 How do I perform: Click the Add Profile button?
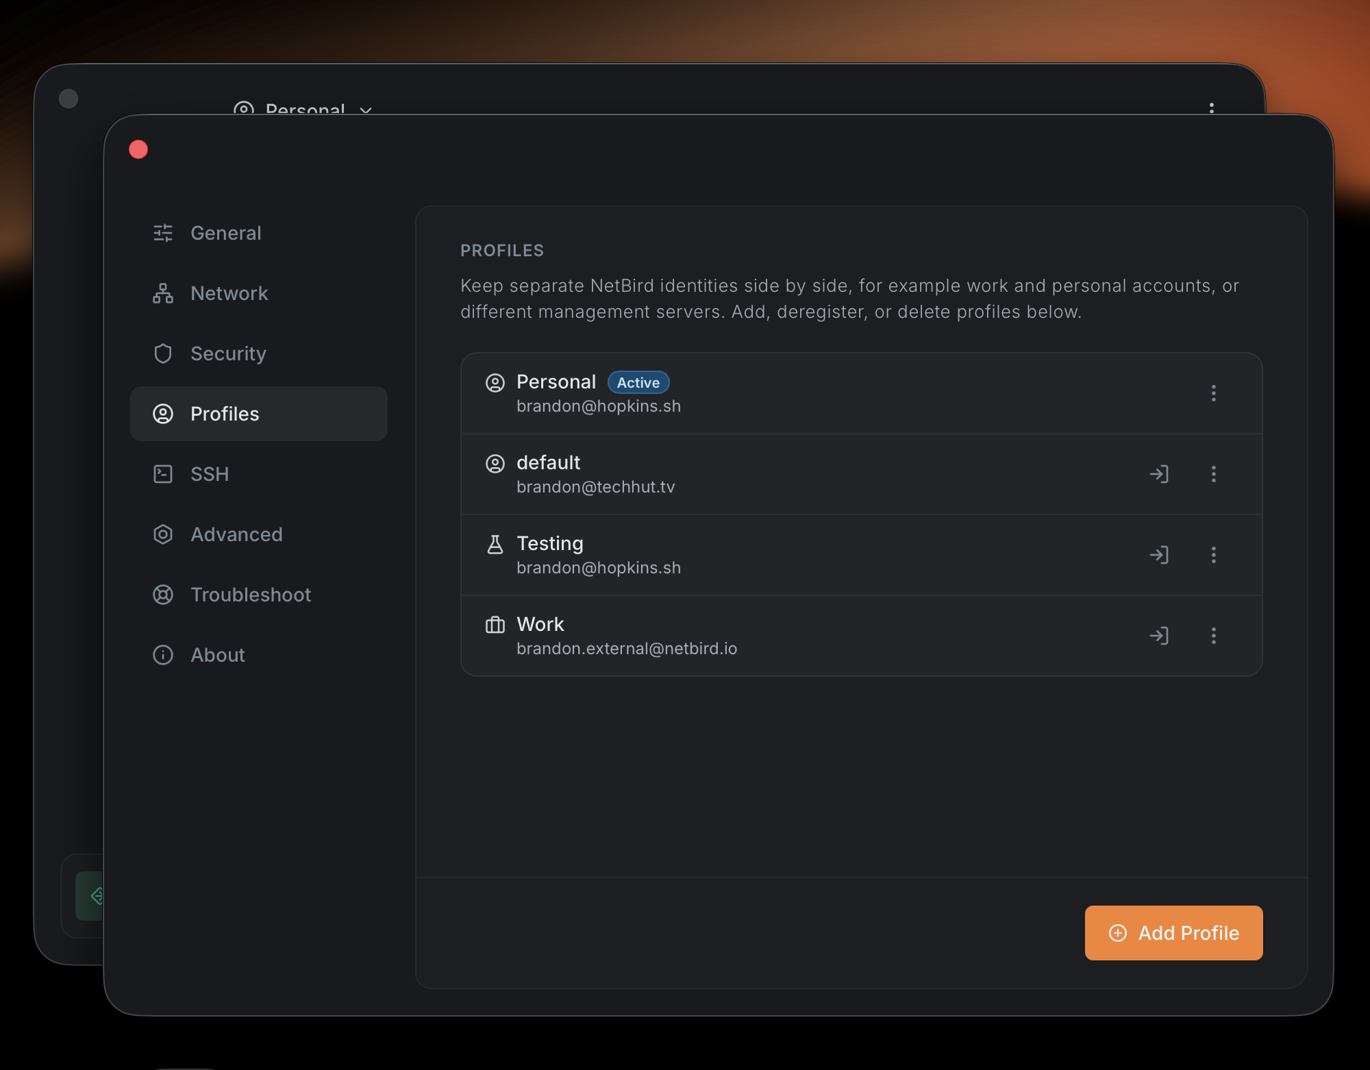pos(1174,933)
